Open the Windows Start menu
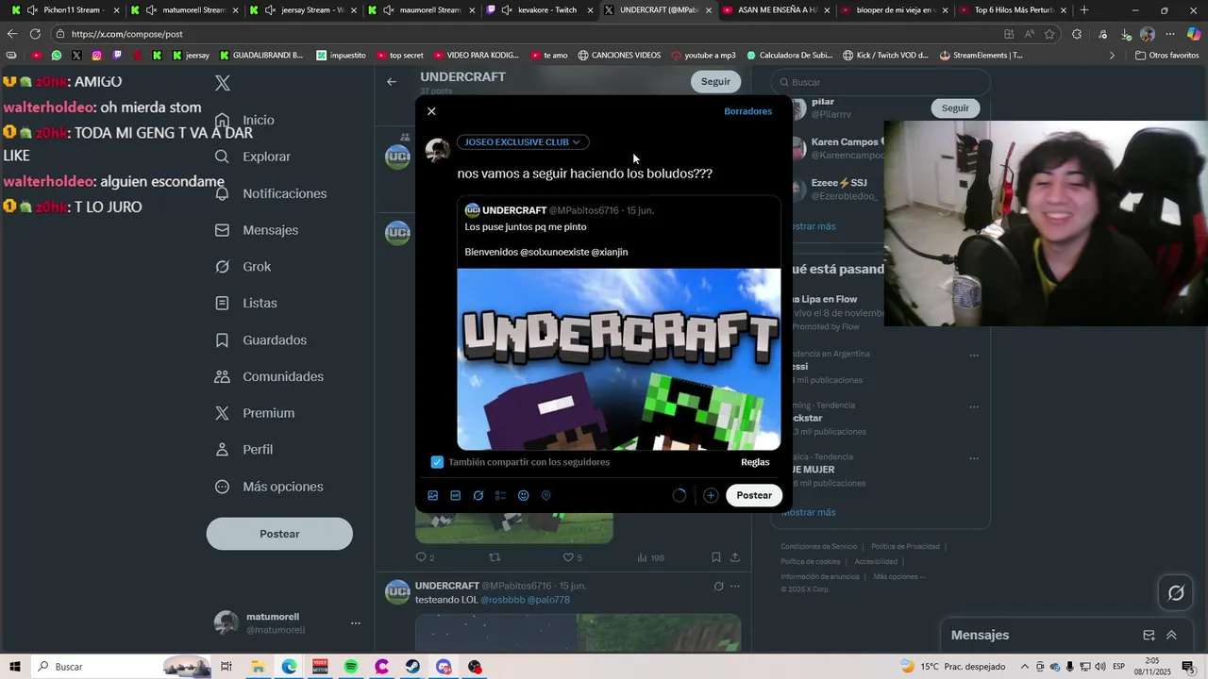 14,667
